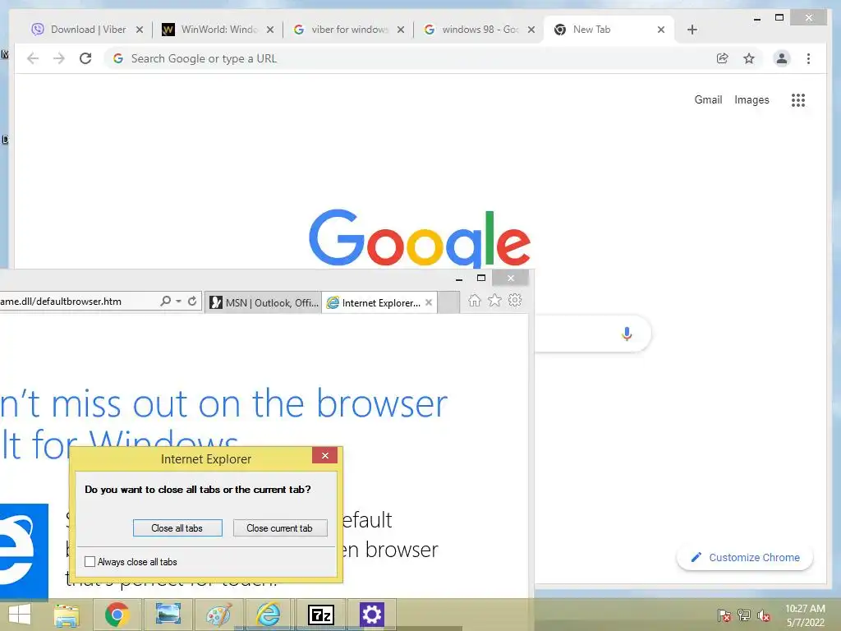This screenshot has width=841, height=631.
Task: Close the viber for windows tab
Action: tap(401, 30)
